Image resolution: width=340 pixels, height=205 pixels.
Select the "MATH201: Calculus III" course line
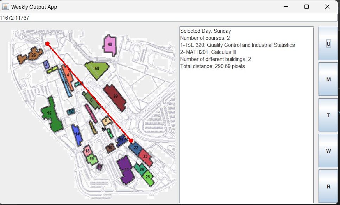coord(208,52)
